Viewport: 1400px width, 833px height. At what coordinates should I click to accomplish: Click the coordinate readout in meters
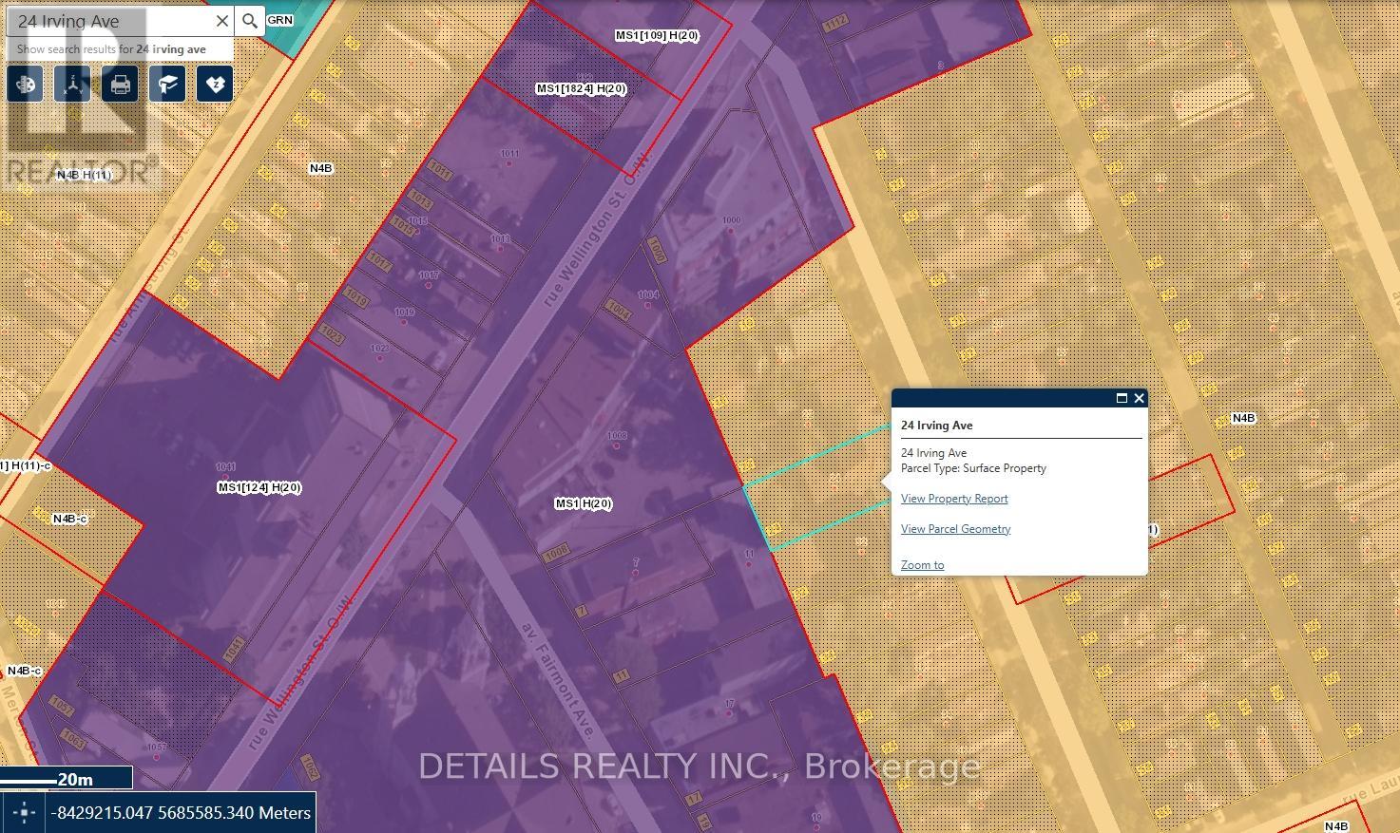[182, 813]
